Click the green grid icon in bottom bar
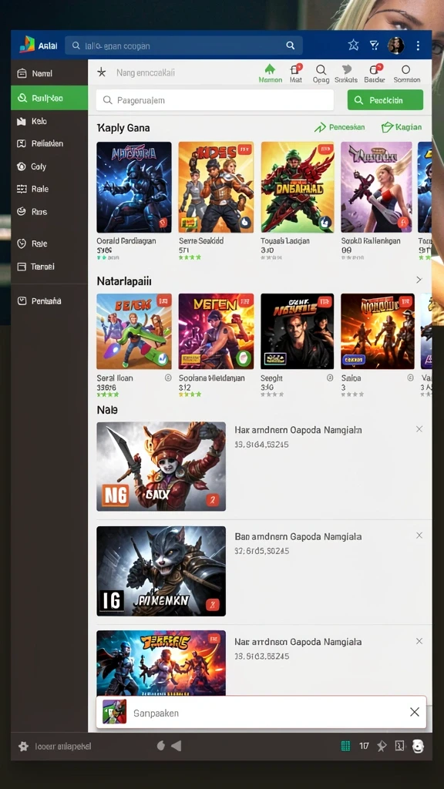The image size is (444, 789). point(345,746)
